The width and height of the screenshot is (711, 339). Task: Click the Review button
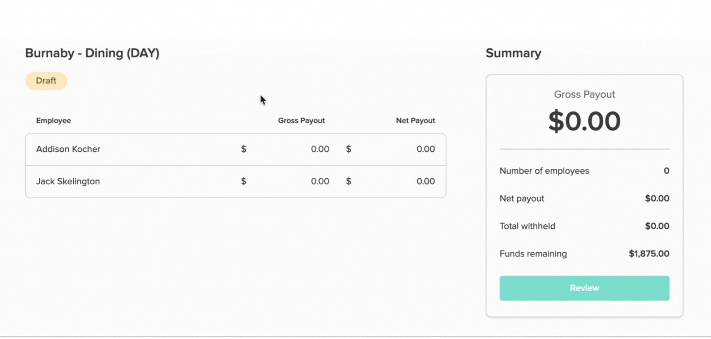(x=584, y=288)
